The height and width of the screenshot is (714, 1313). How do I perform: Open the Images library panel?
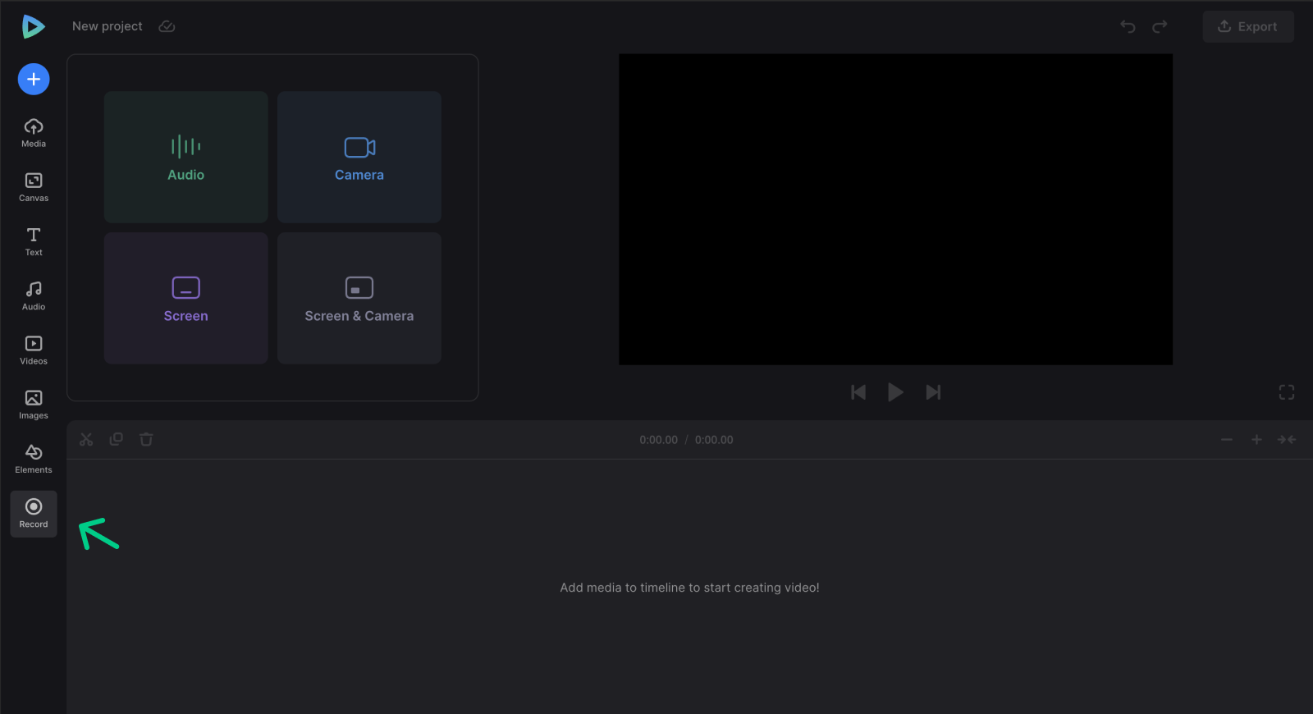point(34,405)
